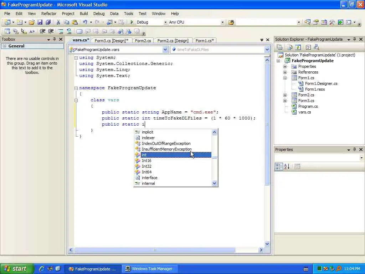Click View Class Diagram icon in Solution Explorer
Image resolution: width=365 pixels, height=274 pixels.
point(317,47)
